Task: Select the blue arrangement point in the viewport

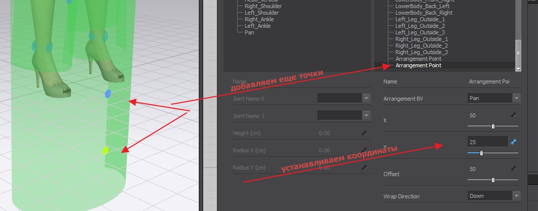Action: tap(108, 93)
